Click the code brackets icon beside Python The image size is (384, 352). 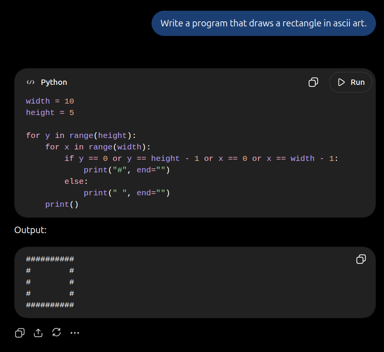coord(31,82)
